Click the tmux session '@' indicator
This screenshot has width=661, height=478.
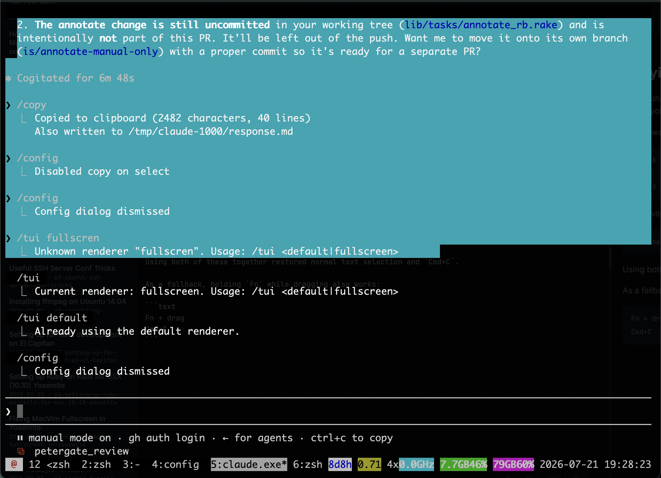tap(14, 464)
